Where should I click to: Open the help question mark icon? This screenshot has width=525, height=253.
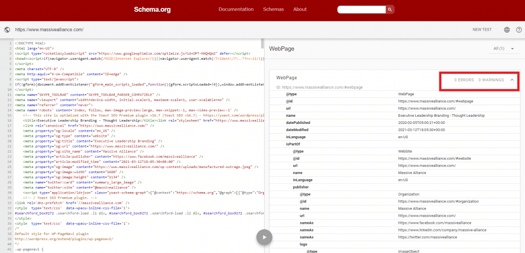tap(519, 30)
